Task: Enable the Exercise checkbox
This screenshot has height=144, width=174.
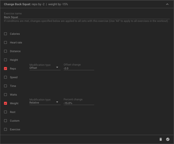Action: click(x=6, y=129)
